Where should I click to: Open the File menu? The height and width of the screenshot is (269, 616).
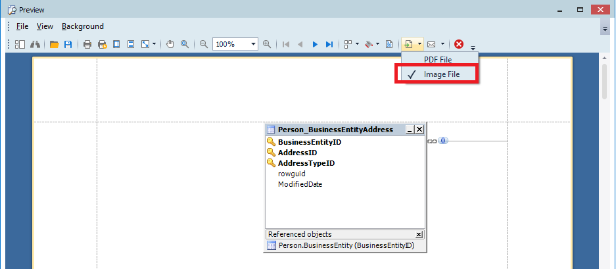pyautogui.click(x=22, y=26)
